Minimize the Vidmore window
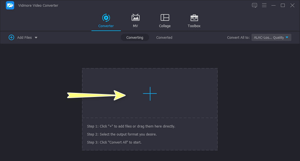Screen dimensions: 300x161 pos(273,5)
